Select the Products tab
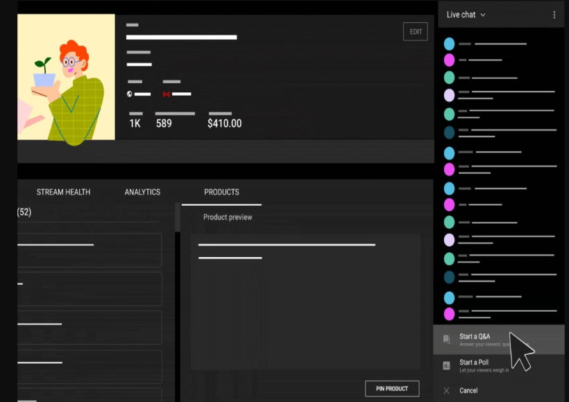 221,192
